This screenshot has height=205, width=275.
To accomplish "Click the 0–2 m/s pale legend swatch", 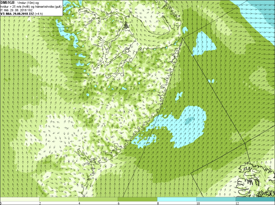I will tap(20, 199).
